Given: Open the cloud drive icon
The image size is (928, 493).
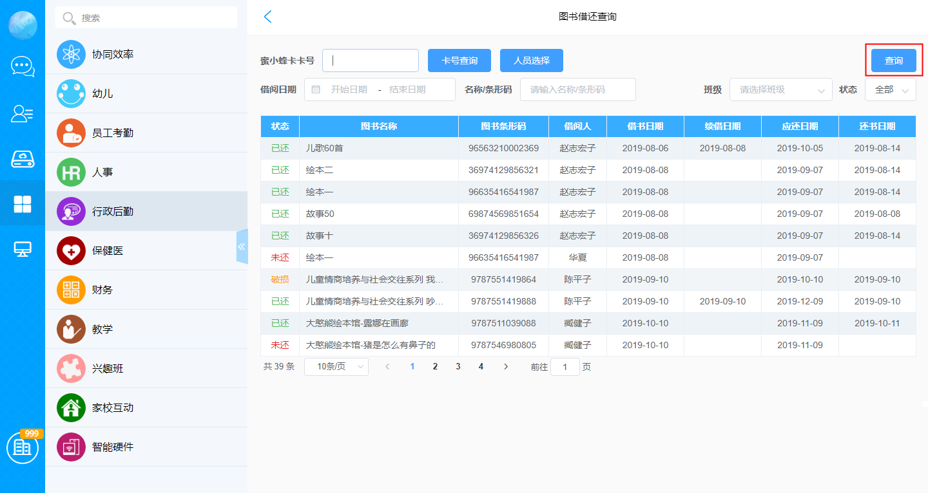Looking at the screenshot, I should [x=23, y=159].
